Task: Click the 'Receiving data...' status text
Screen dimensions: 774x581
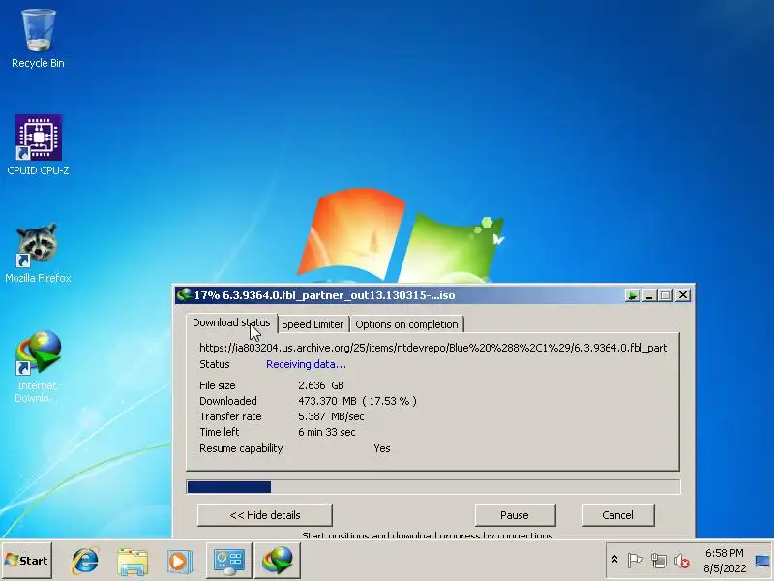Action: click(306, 365)
